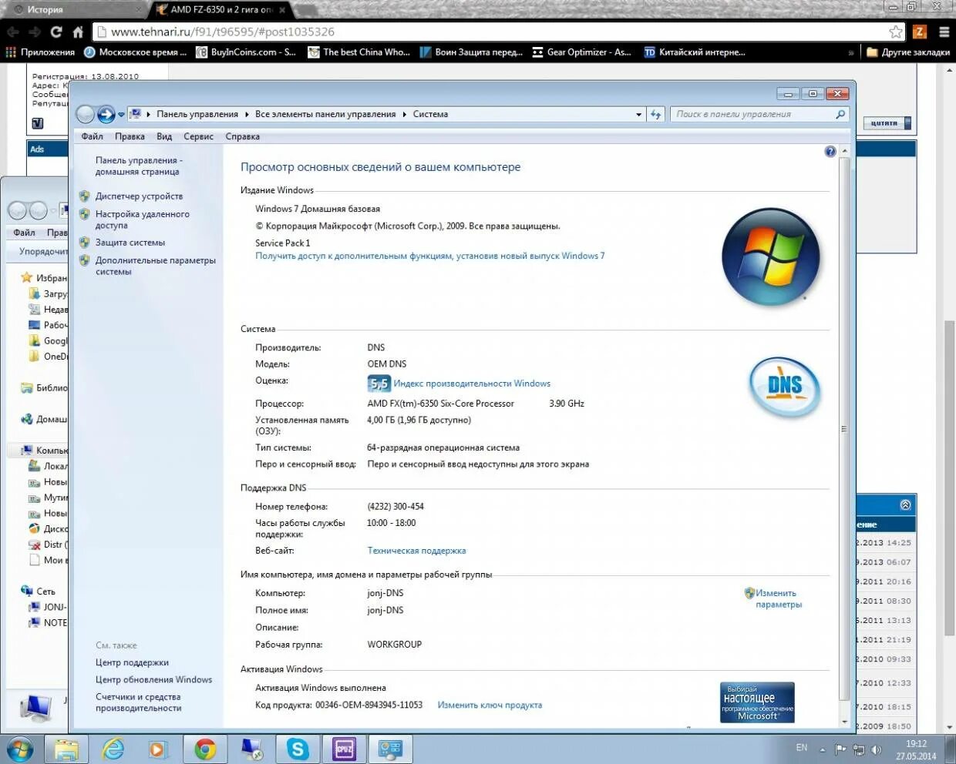The width and height of the screenshot is (956, 764).
Task: Open Windows Explorer from the taskbar
Action: tap(66, 749)
